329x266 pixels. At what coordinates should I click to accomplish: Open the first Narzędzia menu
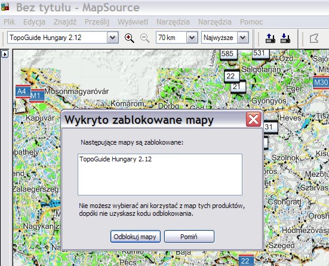tap(173, 22)
